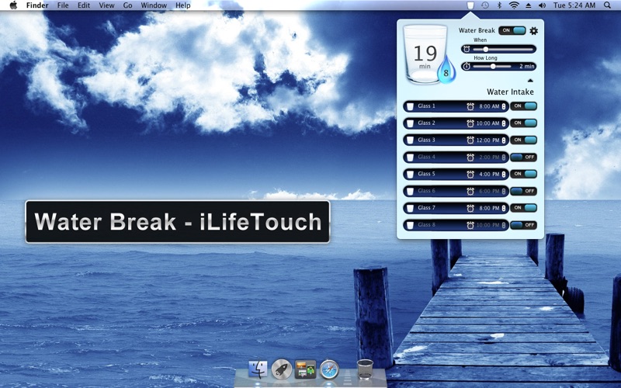Click the cup icon next to Glass 3

tap(409, 140)
